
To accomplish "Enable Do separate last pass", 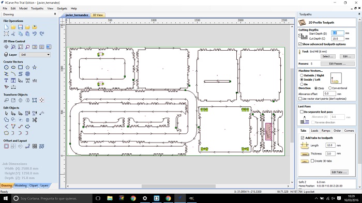I will 316,112.
